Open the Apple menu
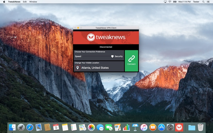The image size is (213, 133). 4,2
